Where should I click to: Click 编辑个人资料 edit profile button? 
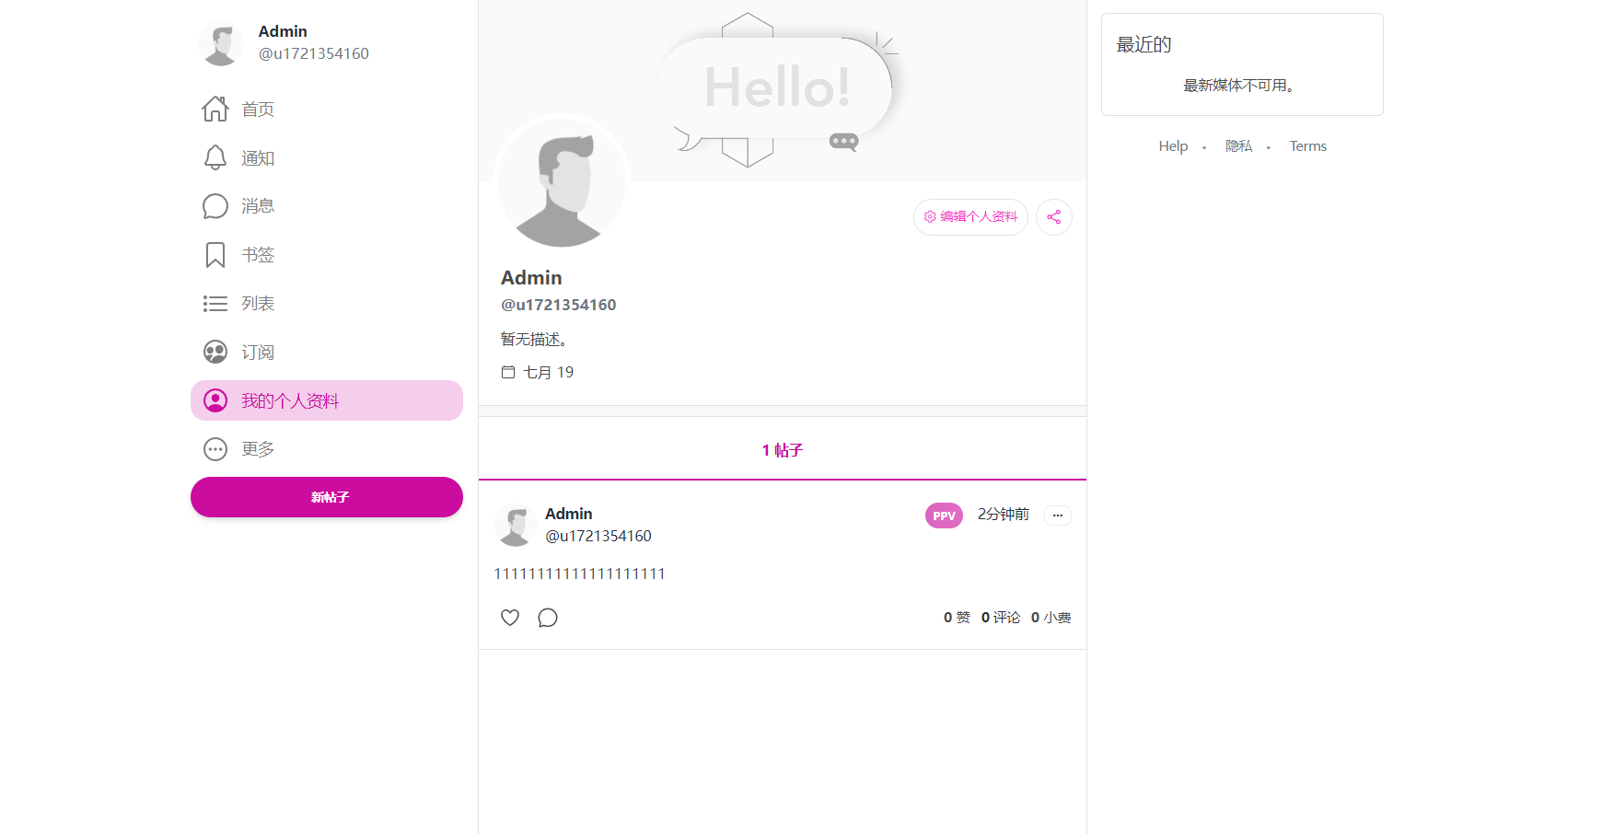tap(970, 217)
